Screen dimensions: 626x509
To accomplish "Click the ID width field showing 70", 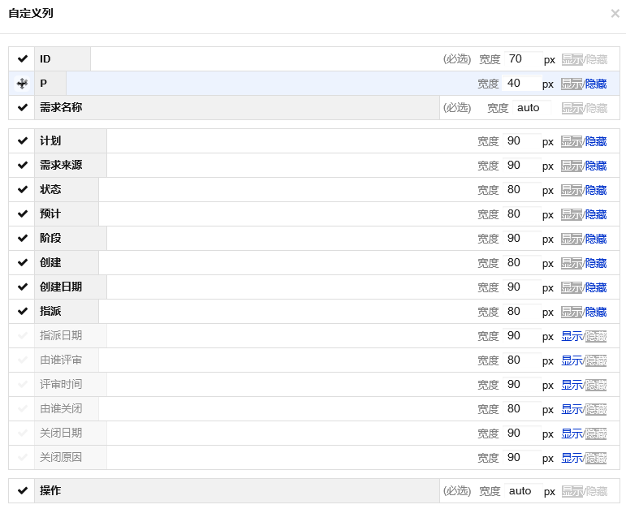I will (x=524, y=59).
